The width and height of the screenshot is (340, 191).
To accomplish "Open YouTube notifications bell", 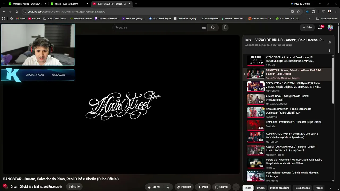I will pos(320,27).
